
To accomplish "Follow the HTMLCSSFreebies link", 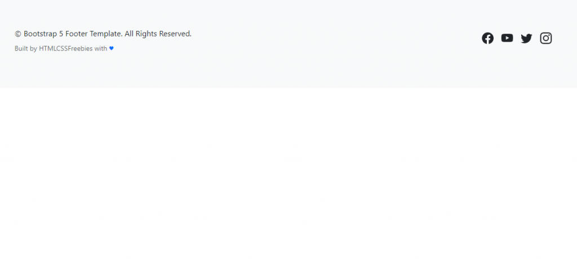I will pyautogui.click(x=66, y=48).
